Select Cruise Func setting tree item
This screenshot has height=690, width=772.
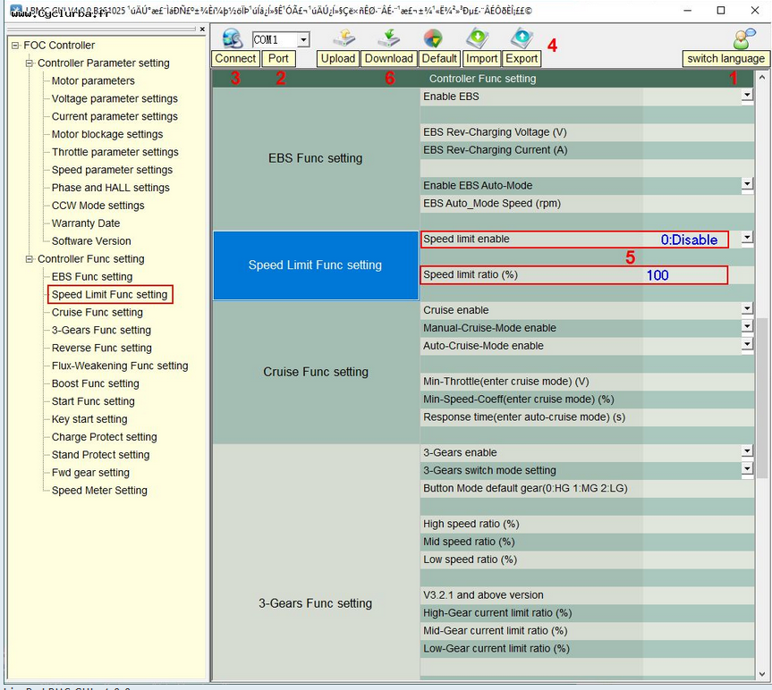click(97, 312)
